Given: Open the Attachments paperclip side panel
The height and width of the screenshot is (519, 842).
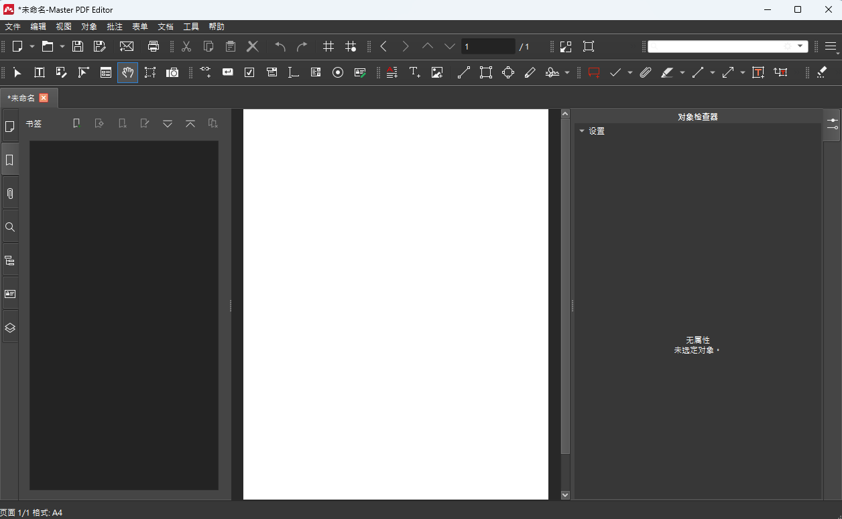Looking at the screenshot, I should click(10, 194).
